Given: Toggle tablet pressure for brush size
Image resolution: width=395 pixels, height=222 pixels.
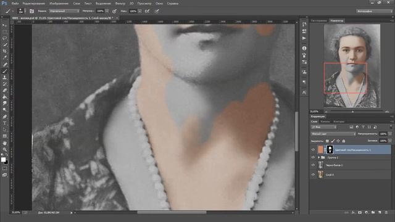Looking at the screenshot, I should [x=157, y=11].
